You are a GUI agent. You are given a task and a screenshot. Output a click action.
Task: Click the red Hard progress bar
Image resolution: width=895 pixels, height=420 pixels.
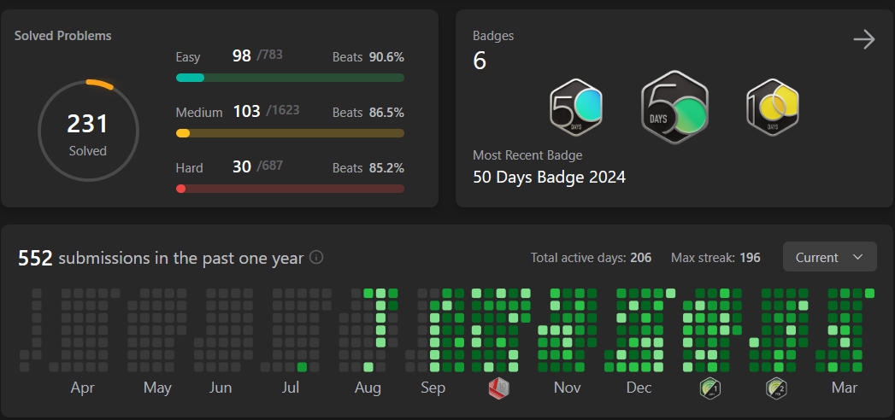pos(290,189)
